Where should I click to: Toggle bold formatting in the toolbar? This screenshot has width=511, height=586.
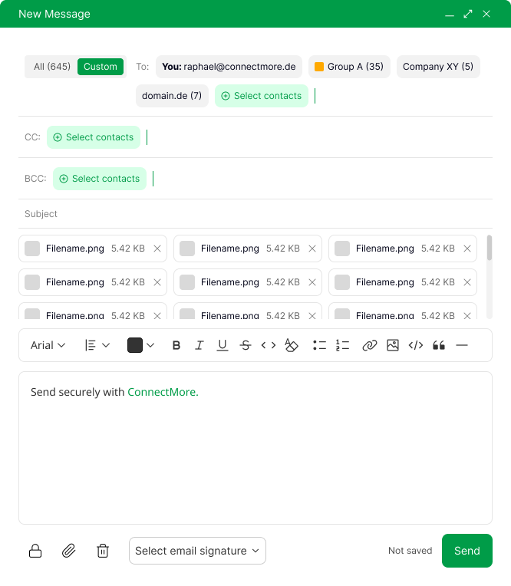pyautogui.click(x=176, y=345)
